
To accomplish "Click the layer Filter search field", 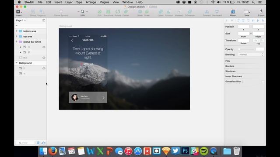I will coord(25,143).
